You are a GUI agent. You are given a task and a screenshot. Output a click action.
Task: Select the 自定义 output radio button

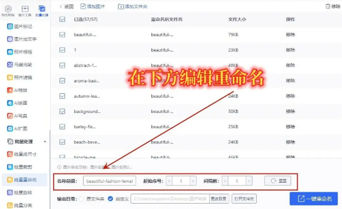click(110, 199)
